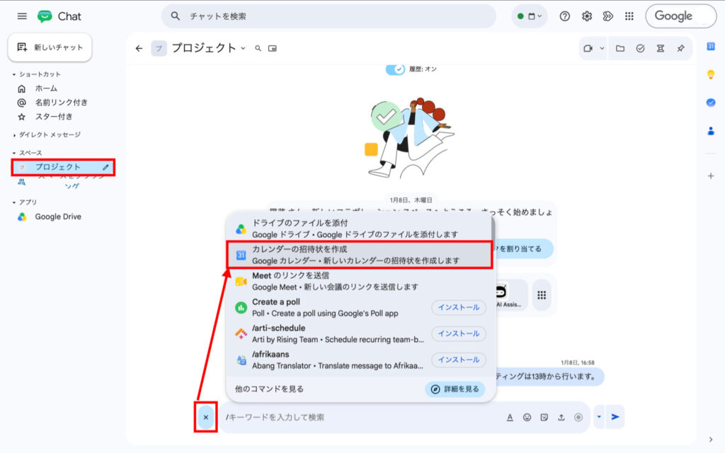Open the status indicator dropdown

530,16
